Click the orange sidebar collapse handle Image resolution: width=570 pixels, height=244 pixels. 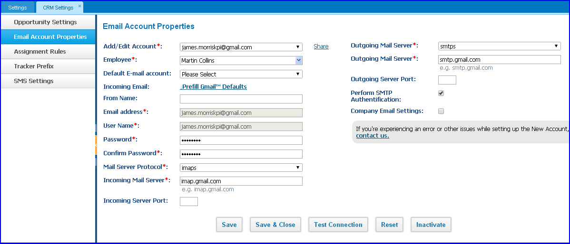tap(96, 145)
